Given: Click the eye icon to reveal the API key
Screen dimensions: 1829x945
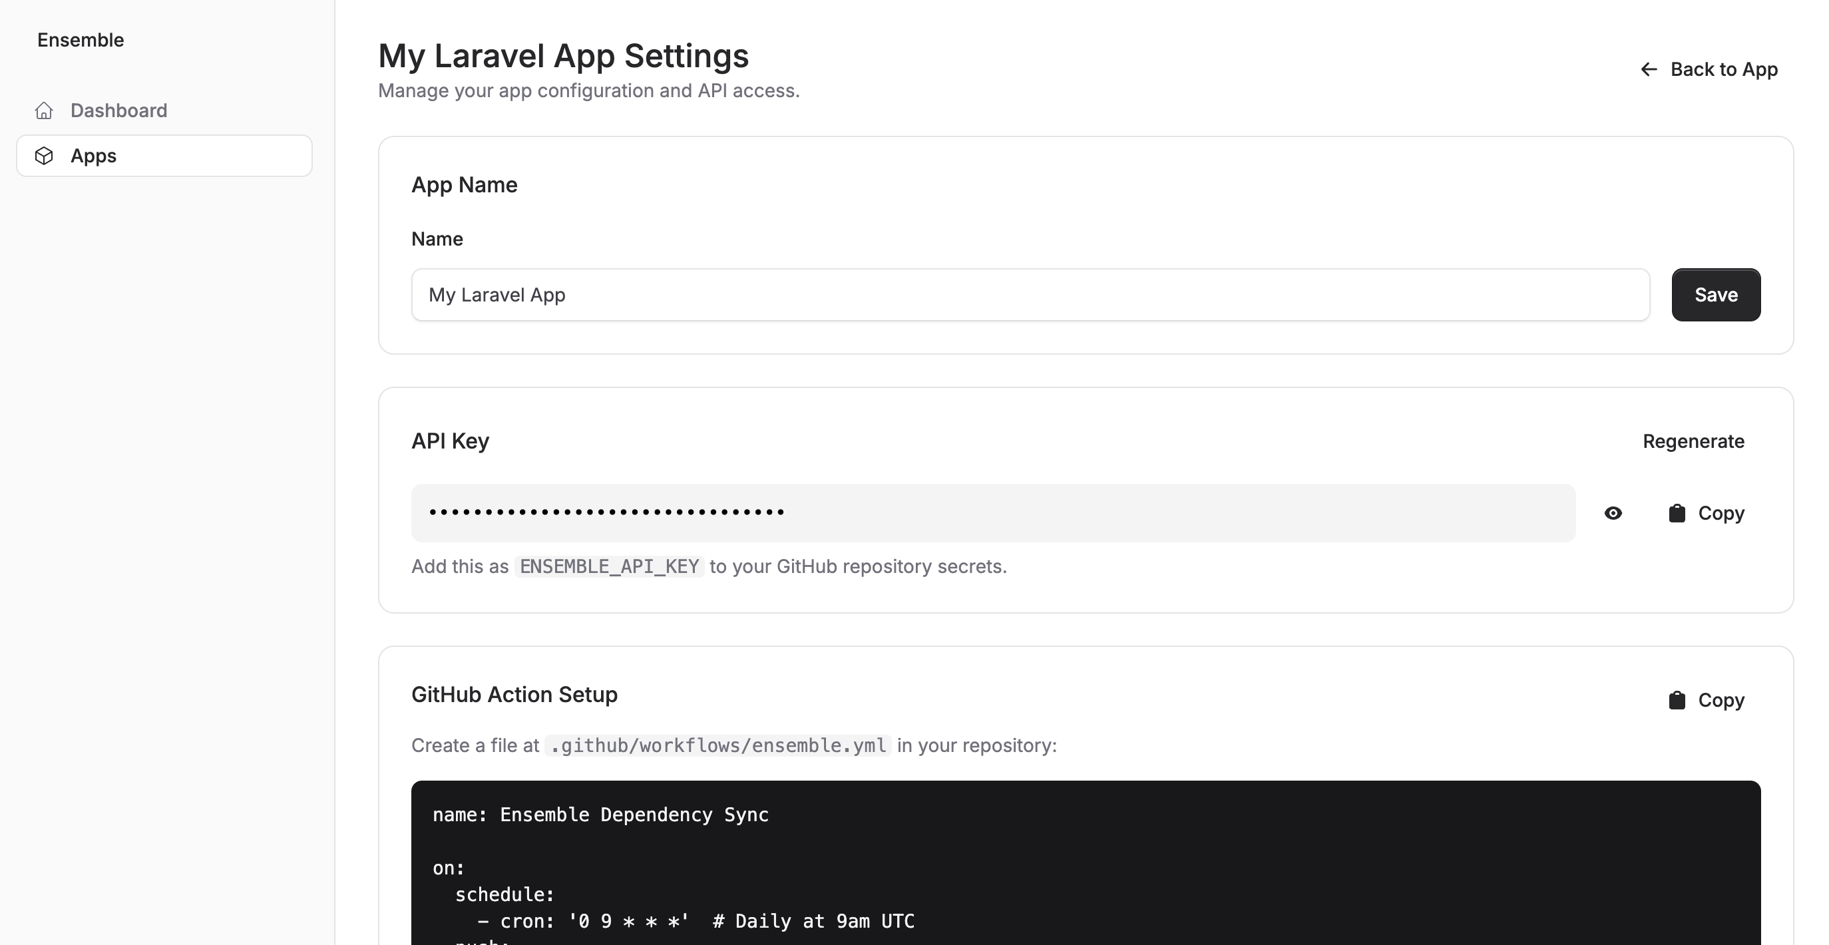Looking at the screenshot, I should tap(1613, 512).
